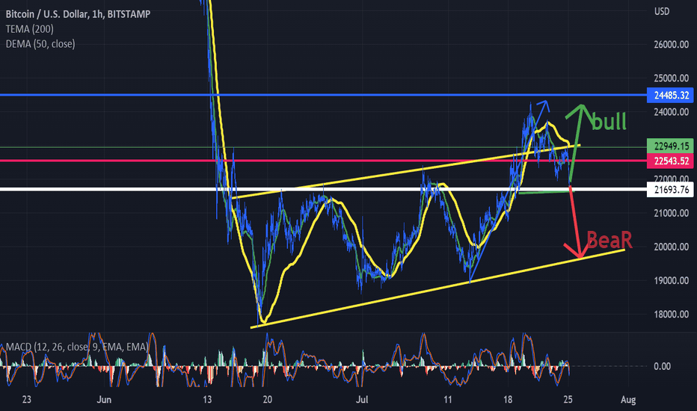
Task: Click the 26000.00 price axis value
Action: 672,44
